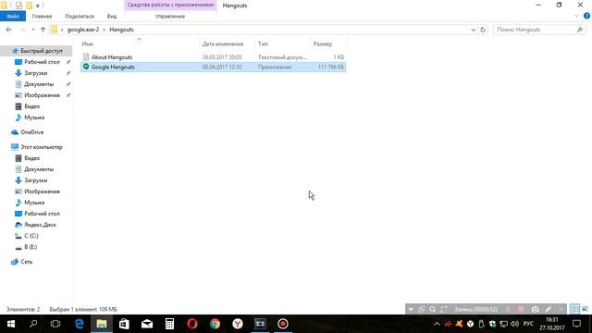592x333 pixels.
Task: Open the Mail app from taskbar
Action: click(x=147, y=324)
